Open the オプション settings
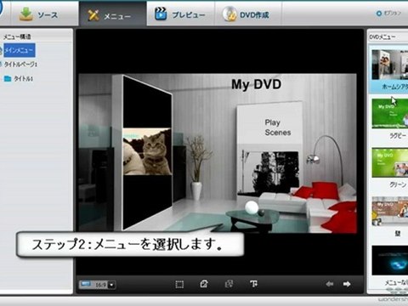The height and width of the screenshot is (306, 408). point(388,14)
